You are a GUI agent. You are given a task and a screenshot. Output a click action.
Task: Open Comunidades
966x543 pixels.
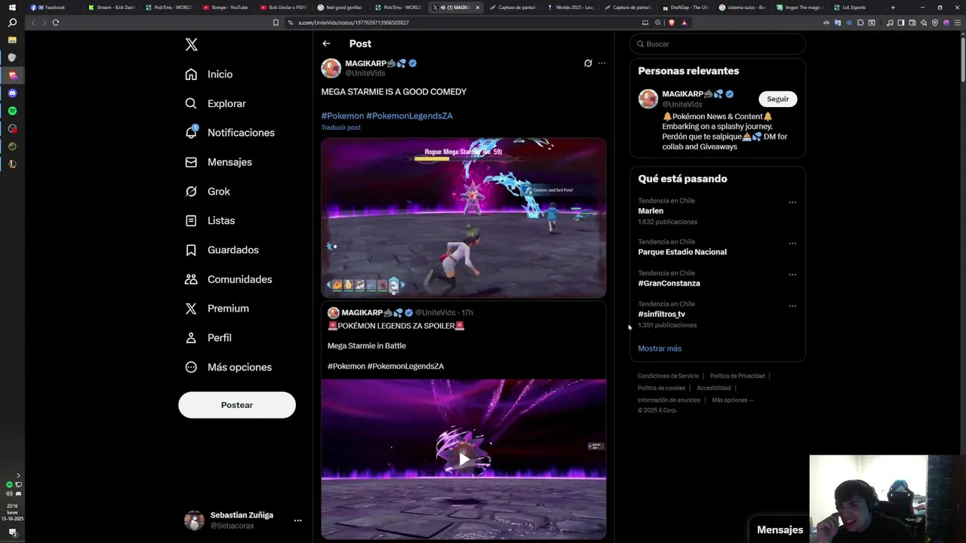point(228,279)
